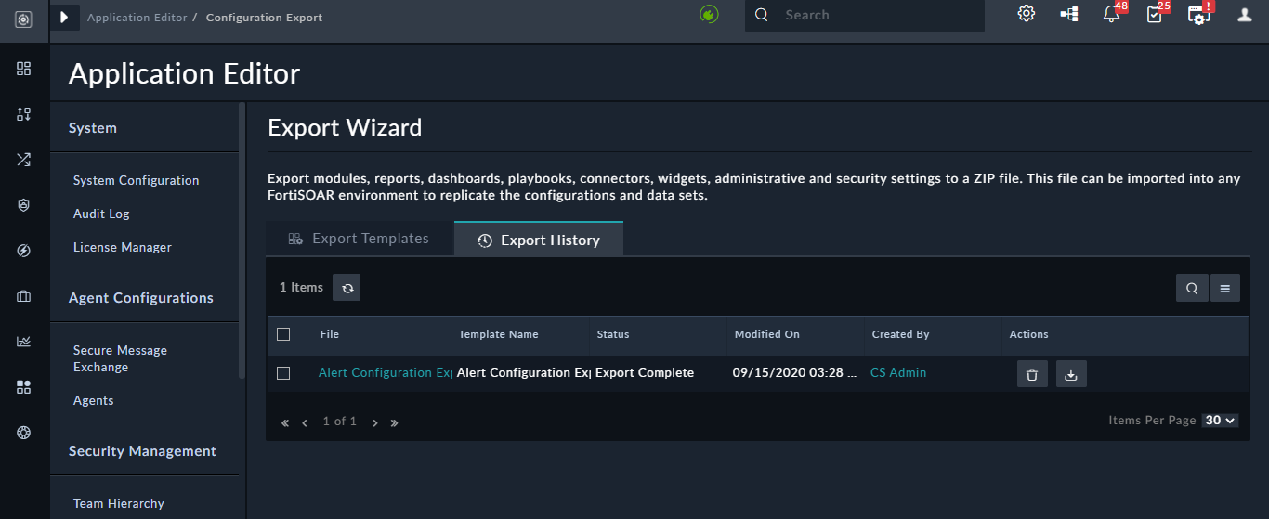Screen dimensions: 1269x519
Task: Refresh the export history list
Action: [347, 288]
